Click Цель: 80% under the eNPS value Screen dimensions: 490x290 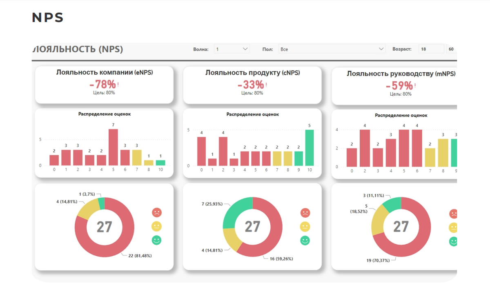click(104, 93)
